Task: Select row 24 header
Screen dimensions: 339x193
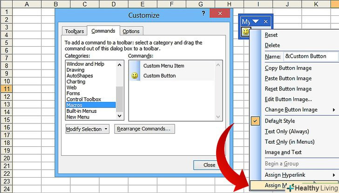Action: point(6,189)
